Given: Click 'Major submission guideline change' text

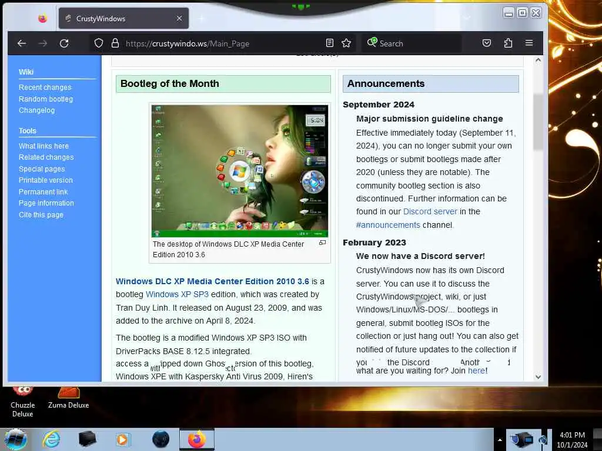Looking at the screenshot, I should click(x=429, y=119).
